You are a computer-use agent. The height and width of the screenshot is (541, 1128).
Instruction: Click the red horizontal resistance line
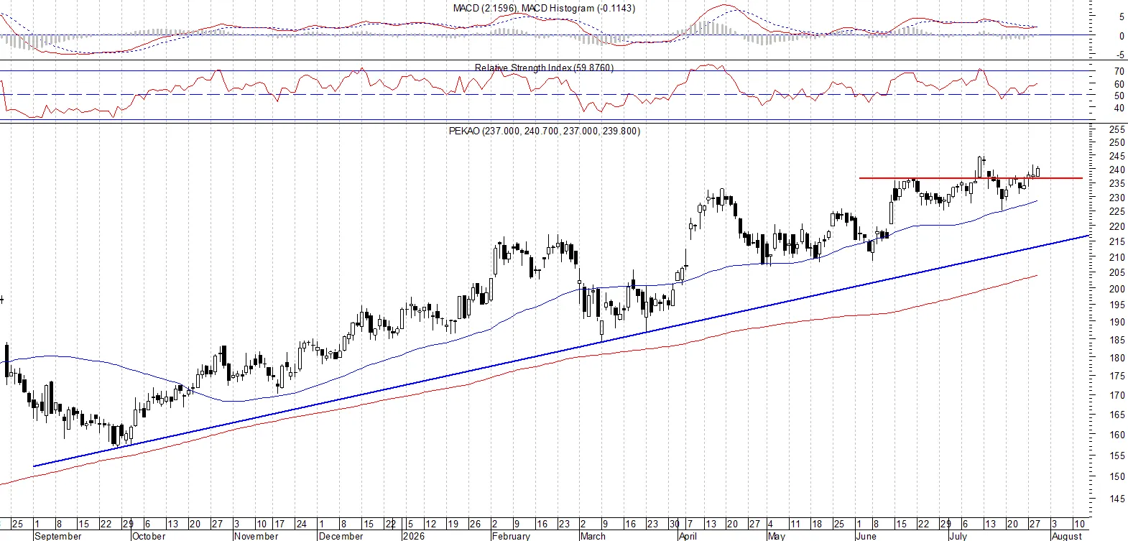[971, 177]
